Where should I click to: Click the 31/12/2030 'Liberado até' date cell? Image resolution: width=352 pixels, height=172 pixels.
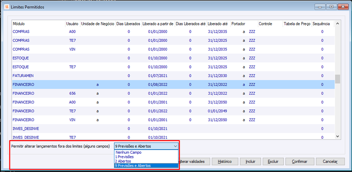pos(217,76)
